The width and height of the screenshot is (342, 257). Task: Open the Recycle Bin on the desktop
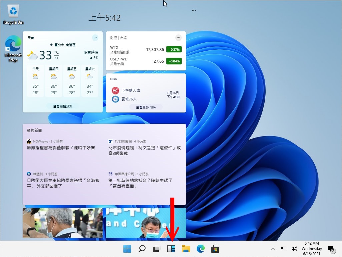tap(13, 10)
